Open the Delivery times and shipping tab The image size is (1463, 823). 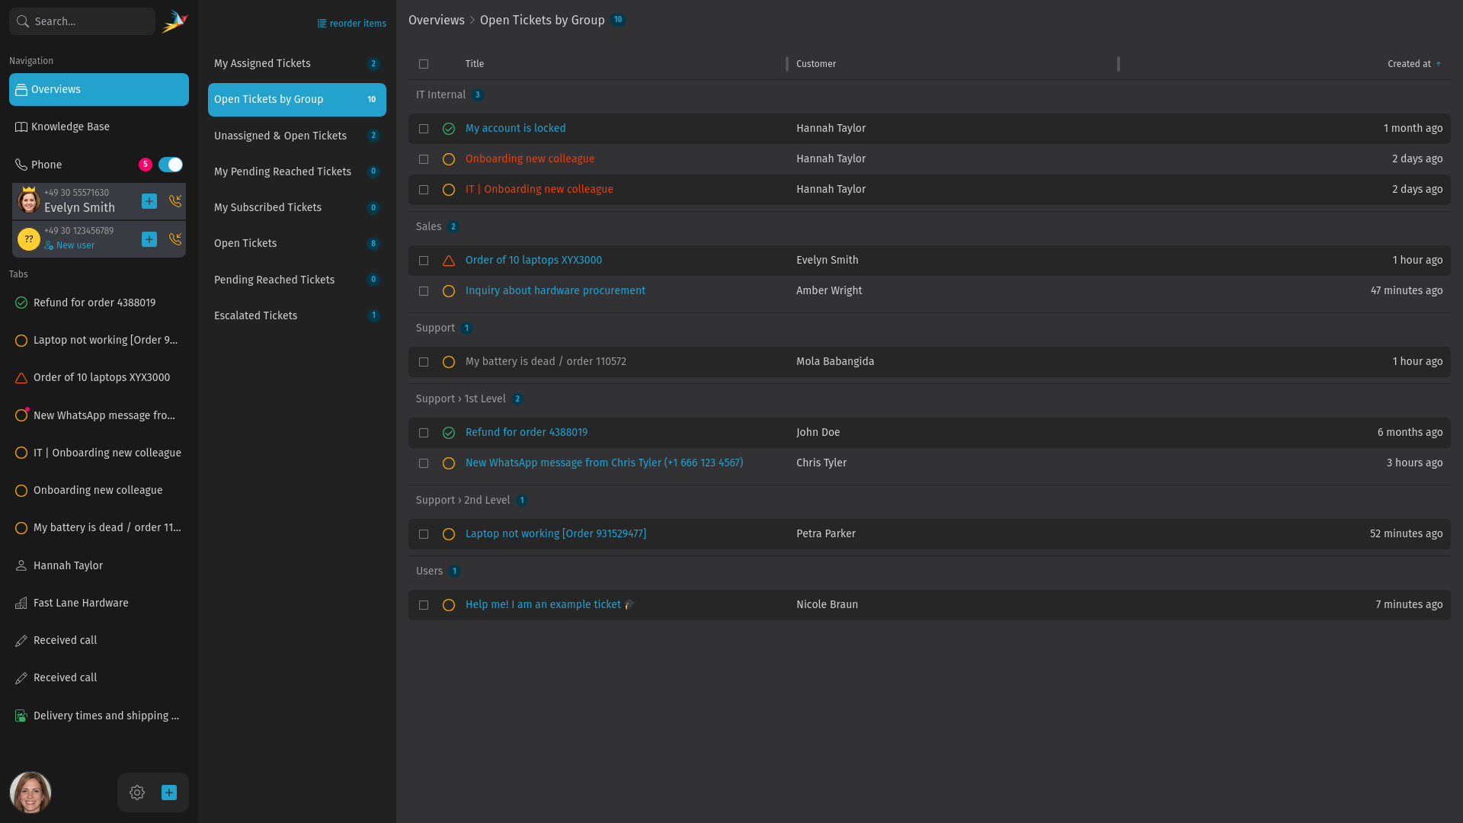[x=99, y=716]
